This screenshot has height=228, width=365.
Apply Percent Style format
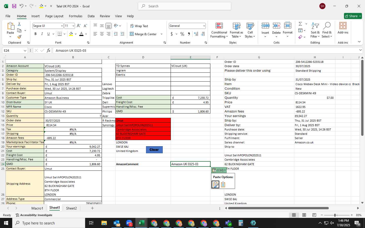182,34
